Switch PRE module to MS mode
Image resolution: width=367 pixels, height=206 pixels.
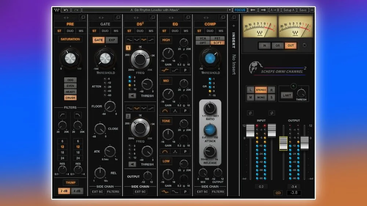tap(81, 31)
